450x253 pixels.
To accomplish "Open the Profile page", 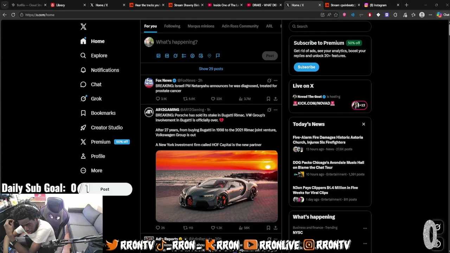I will tap(93, 156).
